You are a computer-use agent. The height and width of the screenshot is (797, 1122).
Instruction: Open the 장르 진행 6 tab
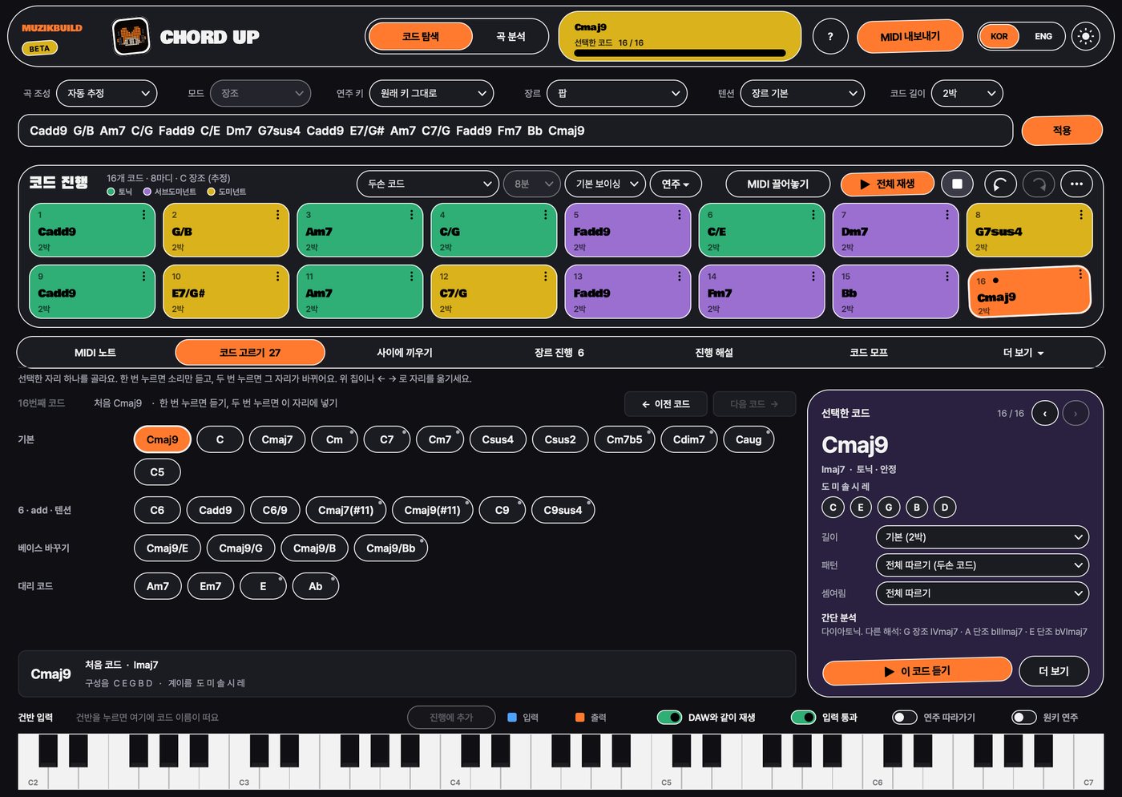(559, 352)
